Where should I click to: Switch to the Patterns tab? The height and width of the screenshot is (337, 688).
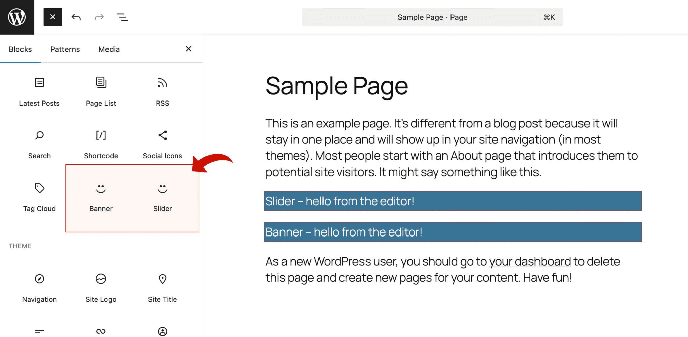coord(65,49)
